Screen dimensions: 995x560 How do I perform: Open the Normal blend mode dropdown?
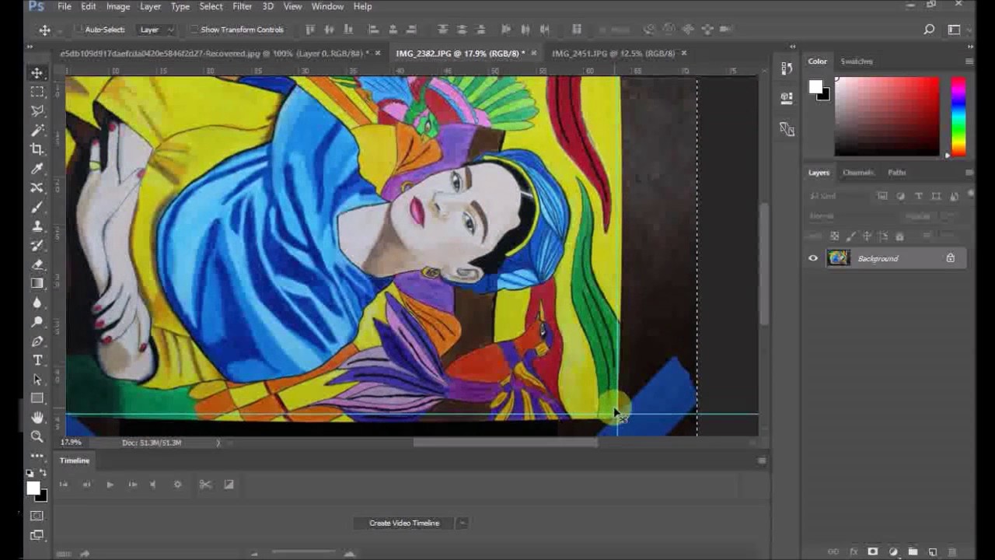point(849,216)
